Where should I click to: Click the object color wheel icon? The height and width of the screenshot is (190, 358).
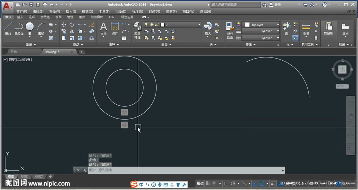[x=238, y=24]
